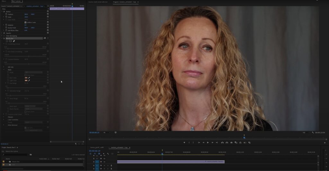Open the Source monitor tab
Screen dimensions: 329x171
click(98, 2)
